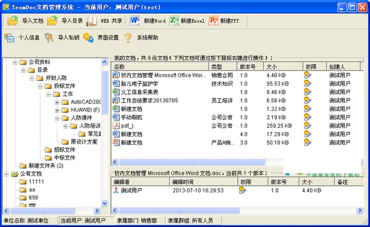Click 隶属部门: 销售部 in status bar
Screen dimensions: 370x227
(137, 221)
